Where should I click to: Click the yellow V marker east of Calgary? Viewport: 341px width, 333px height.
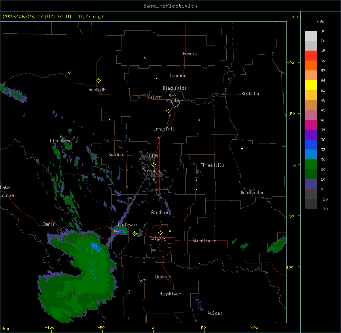170,231
